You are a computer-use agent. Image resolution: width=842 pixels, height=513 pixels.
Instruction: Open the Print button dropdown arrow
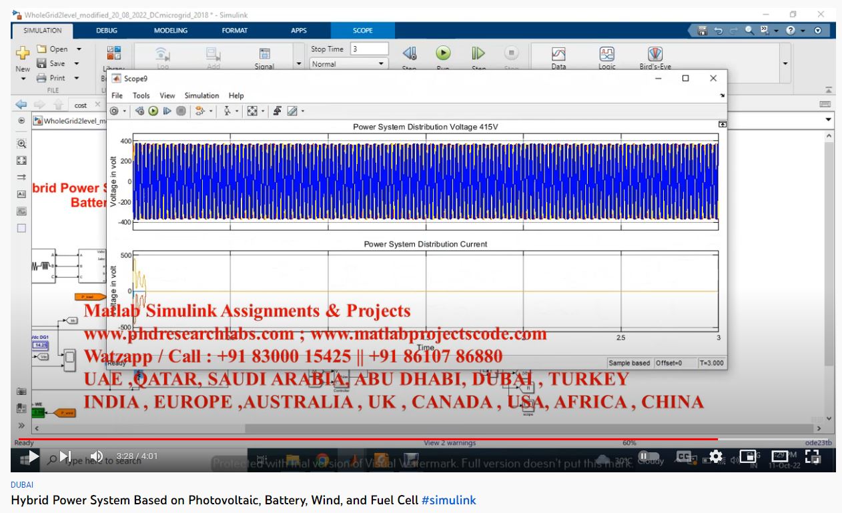click(77, 78)
